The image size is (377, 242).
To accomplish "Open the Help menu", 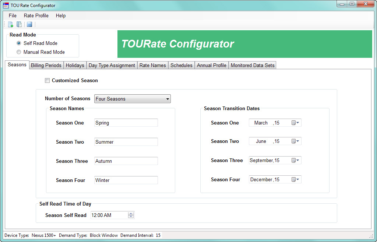I will (61, 15).
